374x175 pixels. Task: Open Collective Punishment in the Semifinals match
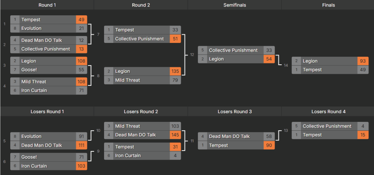coord(233,50)
